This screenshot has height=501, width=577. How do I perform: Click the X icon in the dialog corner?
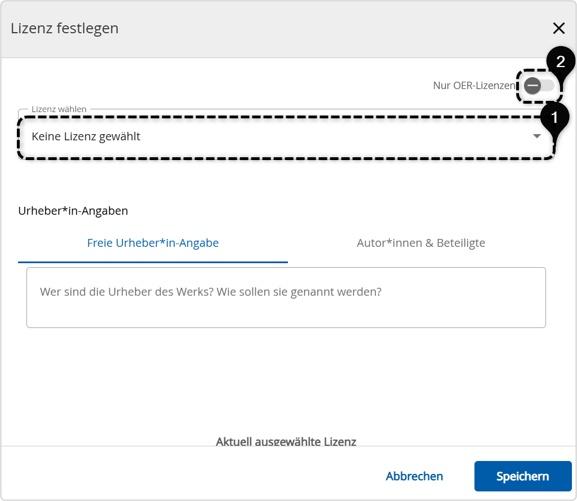[x=559, y=28]
